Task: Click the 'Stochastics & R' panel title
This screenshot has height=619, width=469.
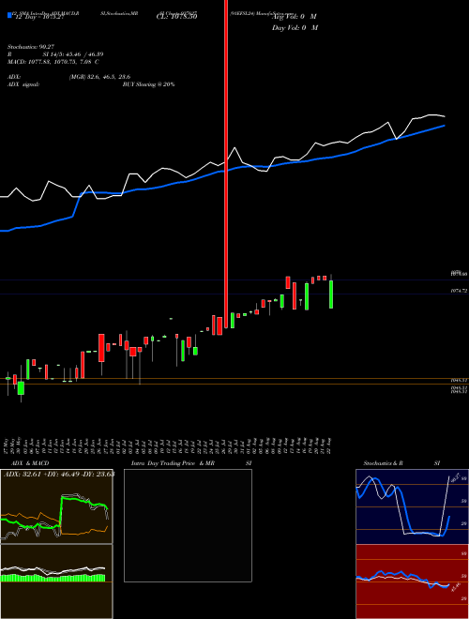Action: 383,463
